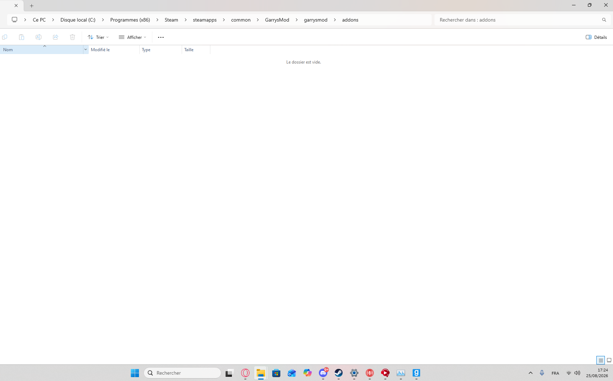Toggle the Détails pane

[x=596, y=37]
